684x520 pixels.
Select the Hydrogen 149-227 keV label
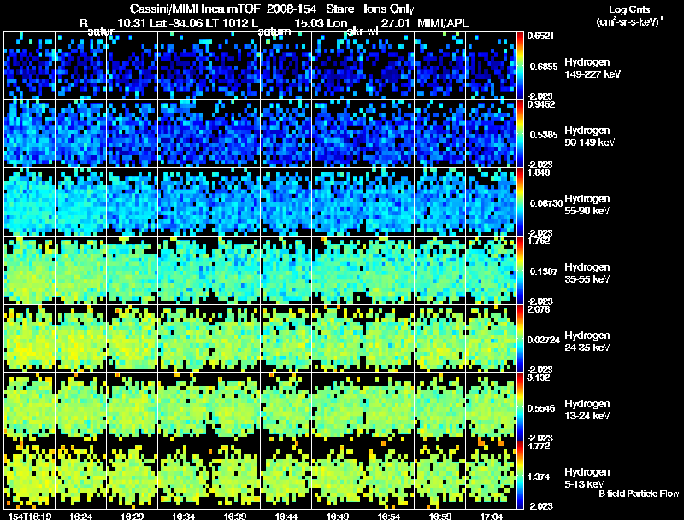[592, 68]
